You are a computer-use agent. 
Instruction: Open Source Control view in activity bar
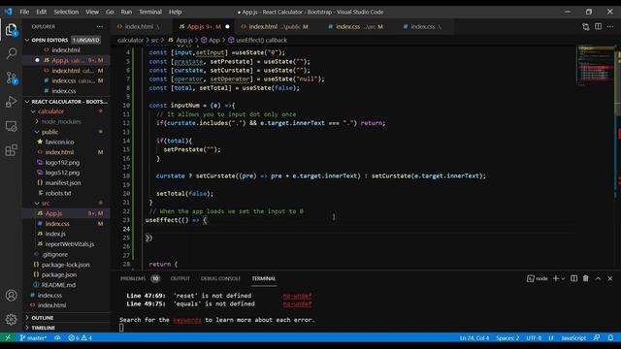click(x=11, y=78)
